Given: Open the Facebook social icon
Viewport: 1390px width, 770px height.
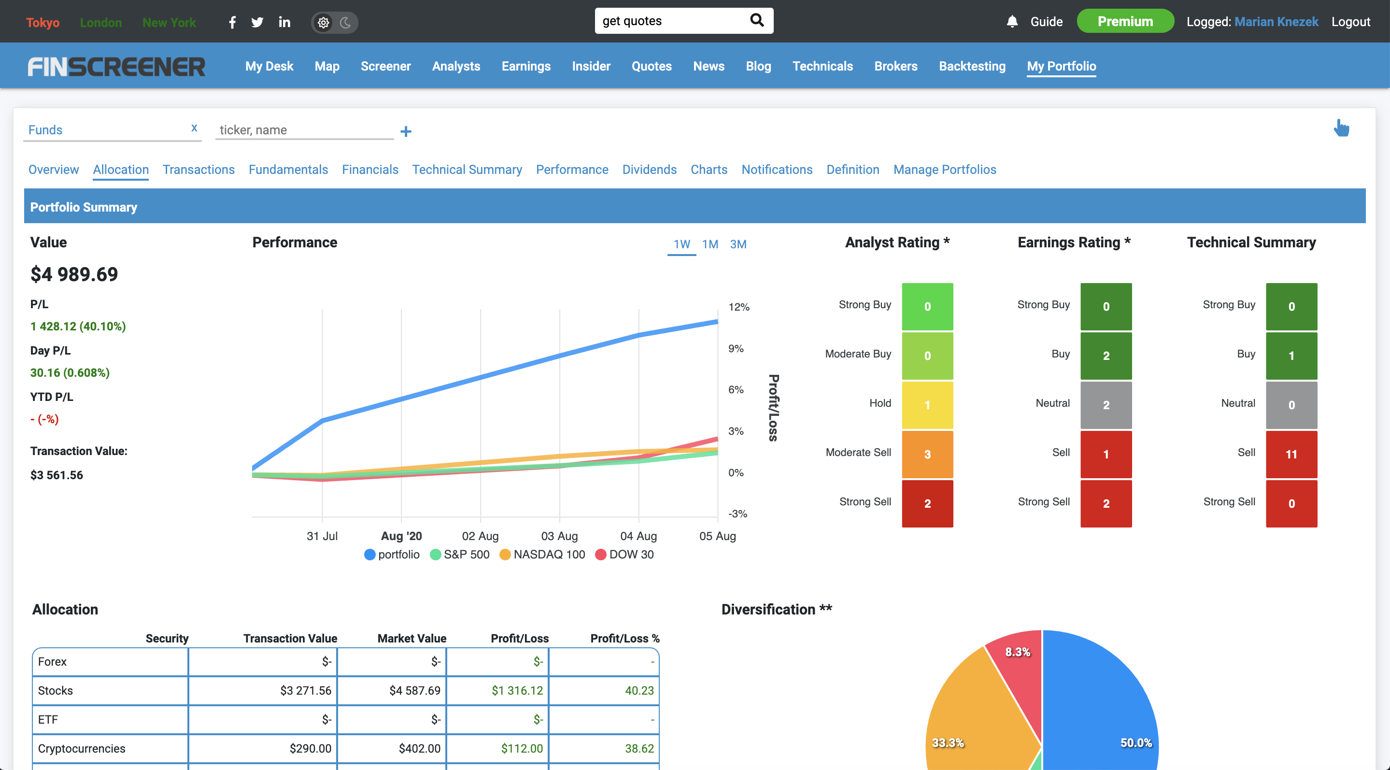Looking at the screenshot, I should [232, 22].
